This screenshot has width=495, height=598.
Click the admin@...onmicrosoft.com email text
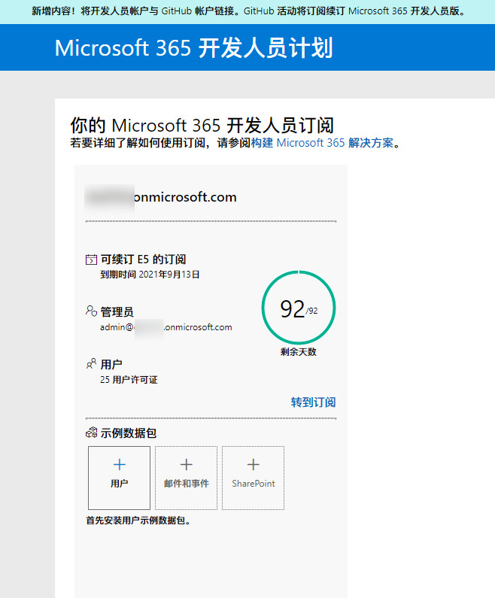point(166,327)
